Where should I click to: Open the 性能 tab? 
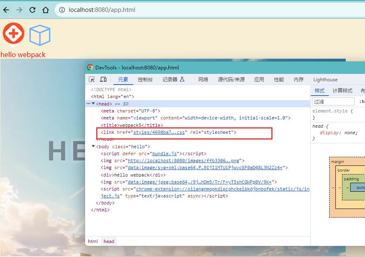279,80
